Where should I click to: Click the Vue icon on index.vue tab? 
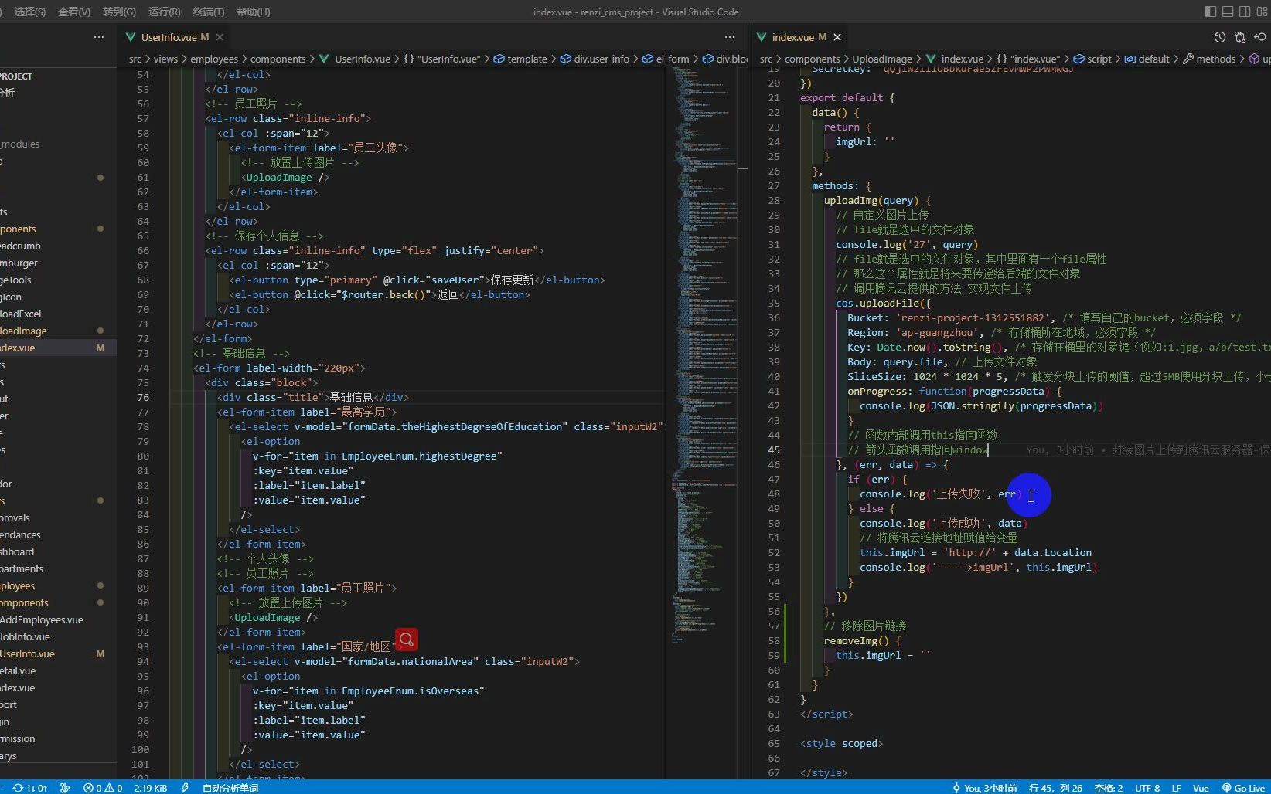[762, 37]
